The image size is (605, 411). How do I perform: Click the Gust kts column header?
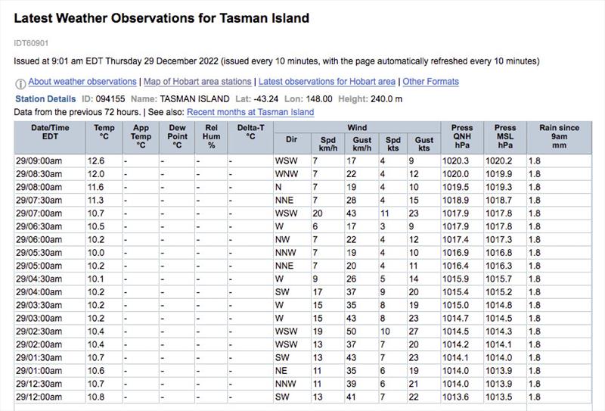tap(423, 144)
